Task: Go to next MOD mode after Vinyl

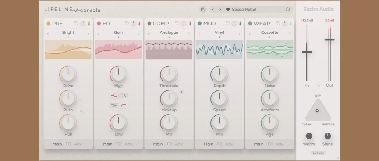Action: [240, 34]
